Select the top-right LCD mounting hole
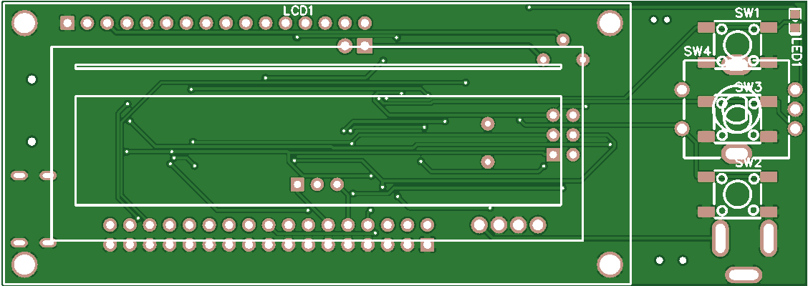This screenshot has height=286, width=808. [610, 23]
